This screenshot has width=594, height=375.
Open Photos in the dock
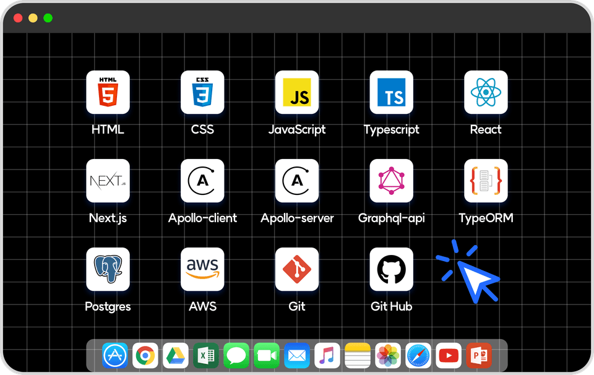point(387,356)
